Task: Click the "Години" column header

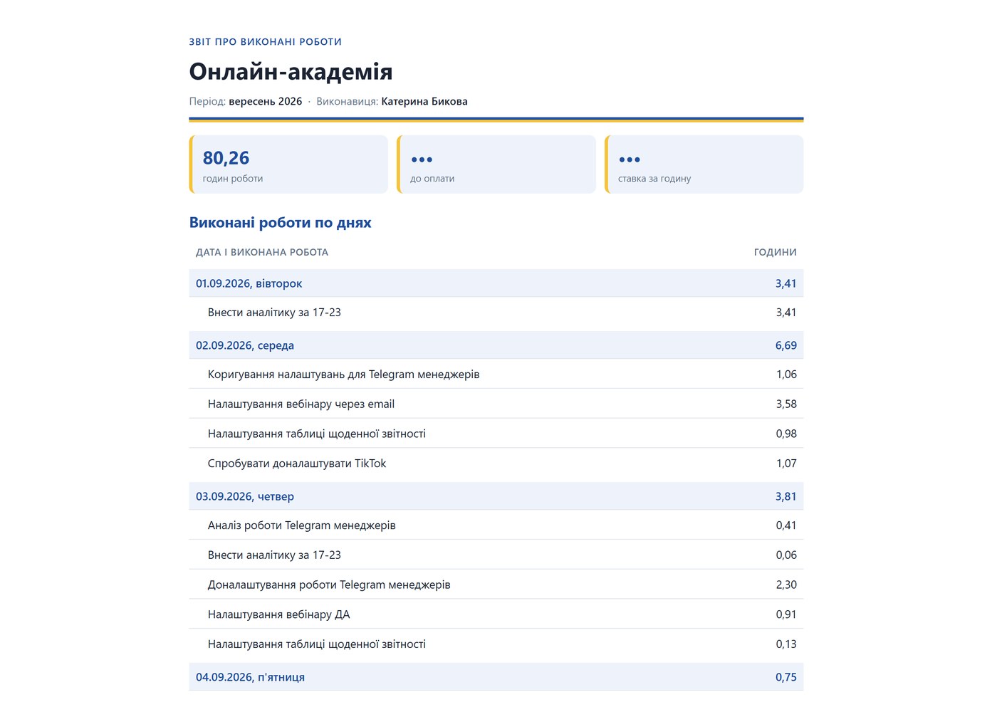Action: click(776, 252)
